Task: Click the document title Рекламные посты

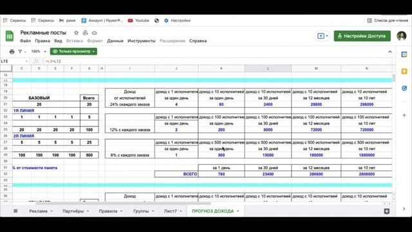Action: click(43, 33)
